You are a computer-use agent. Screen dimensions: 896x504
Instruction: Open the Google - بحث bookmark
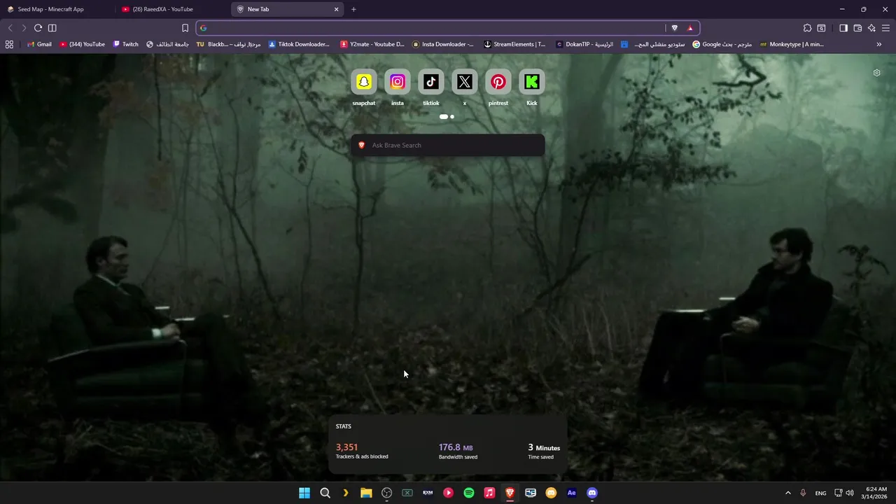[x=722, y=44]
